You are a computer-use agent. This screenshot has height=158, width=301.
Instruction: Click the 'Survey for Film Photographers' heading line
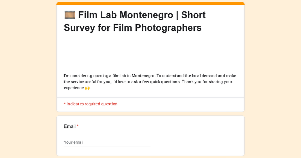[x=133, y=28]
